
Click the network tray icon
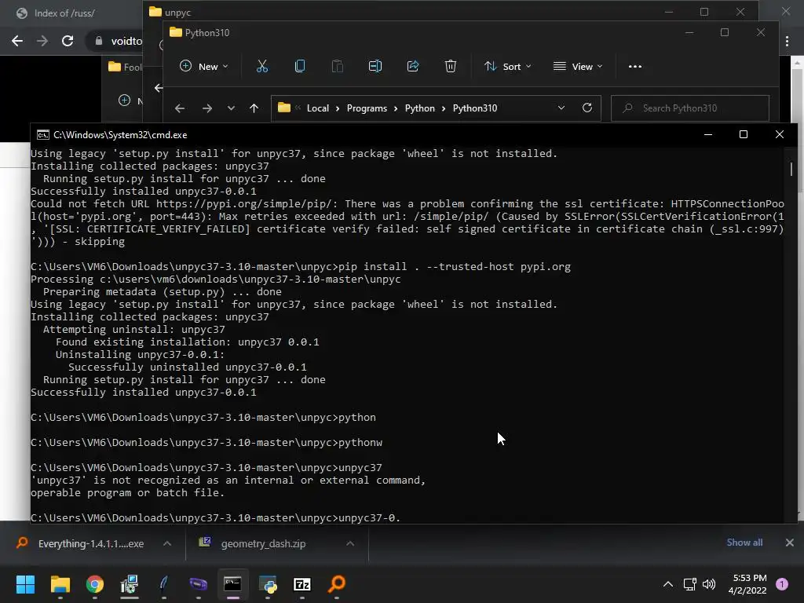689,584
